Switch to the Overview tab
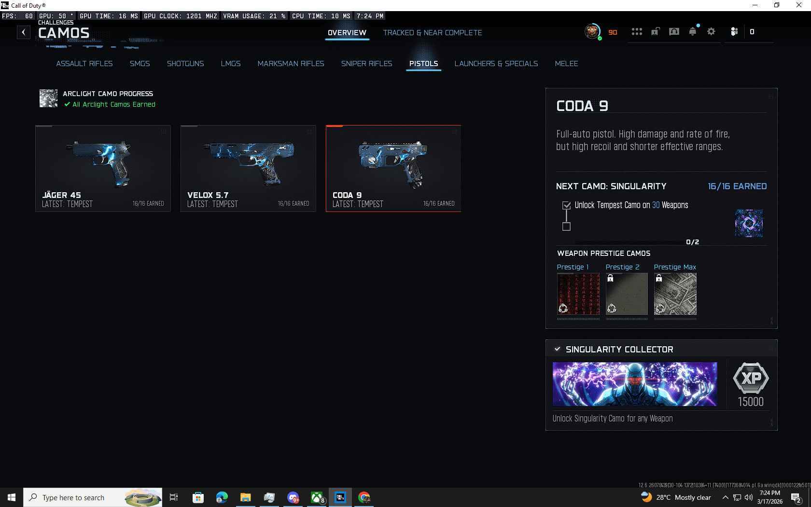811x507 pixels. tap(347, 33)
